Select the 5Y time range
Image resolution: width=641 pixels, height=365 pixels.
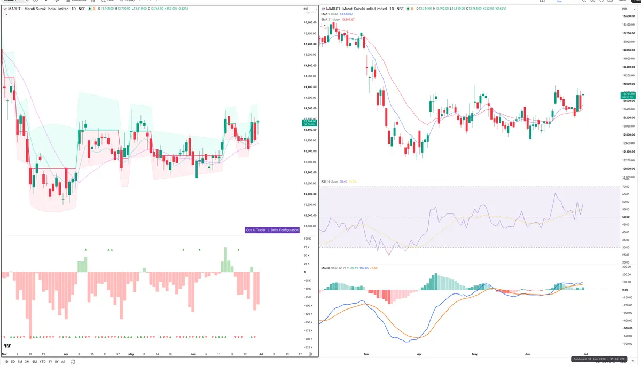coord(57,362)
